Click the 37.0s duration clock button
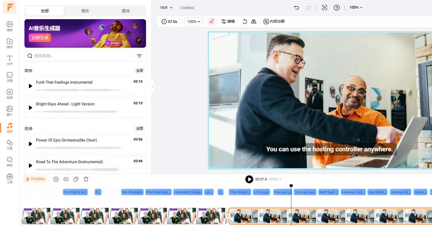This screenshot has height=226, width=432. coord(169,21)
